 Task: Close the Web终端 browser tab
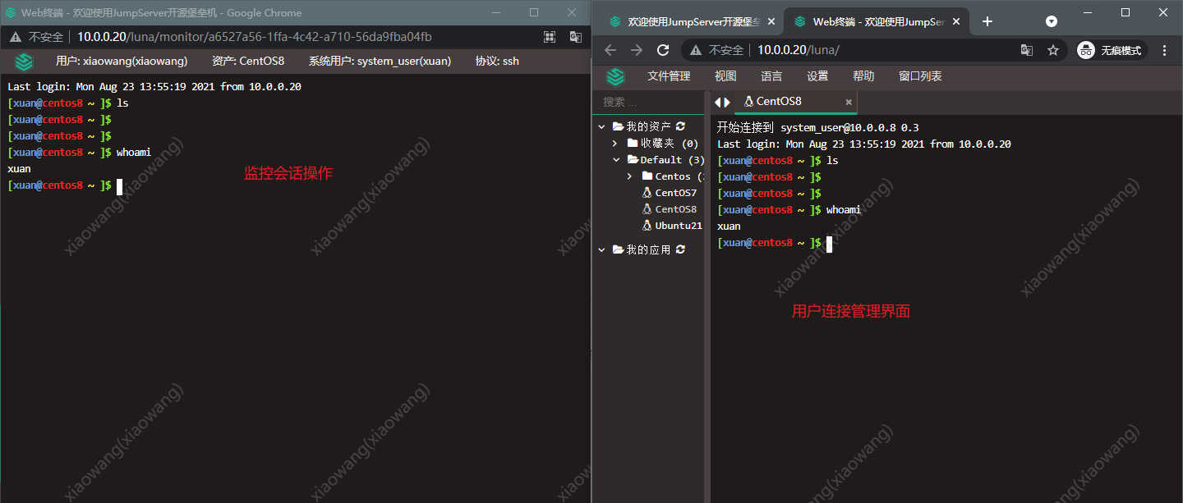click(956, 21)
